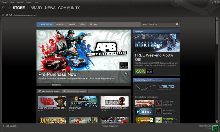Viewport: 220px width, 132px height.
Task: Click the APB £29.99 price tag
Action: (124, 66)
